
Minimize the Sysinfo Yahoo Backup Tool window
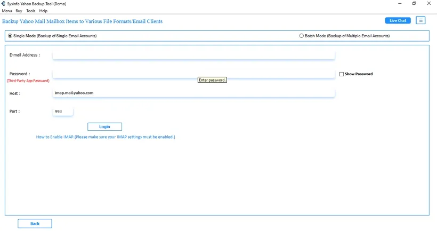400,3
